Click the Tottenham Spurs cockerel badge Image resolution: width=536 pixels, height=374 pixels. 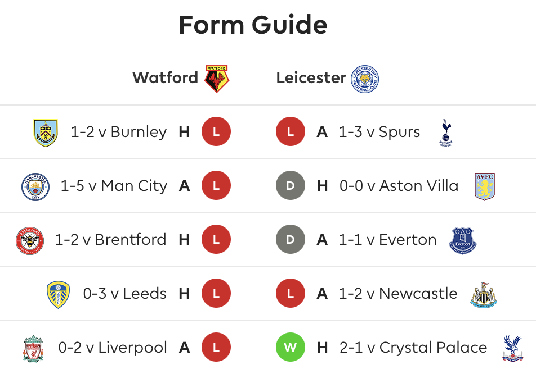[445, 133]
